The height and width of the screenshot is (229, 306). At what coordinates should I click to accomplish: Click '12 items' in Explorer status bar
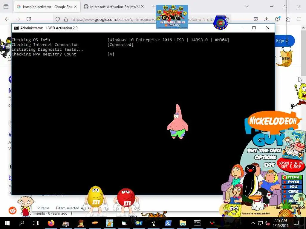coord(43,208)
